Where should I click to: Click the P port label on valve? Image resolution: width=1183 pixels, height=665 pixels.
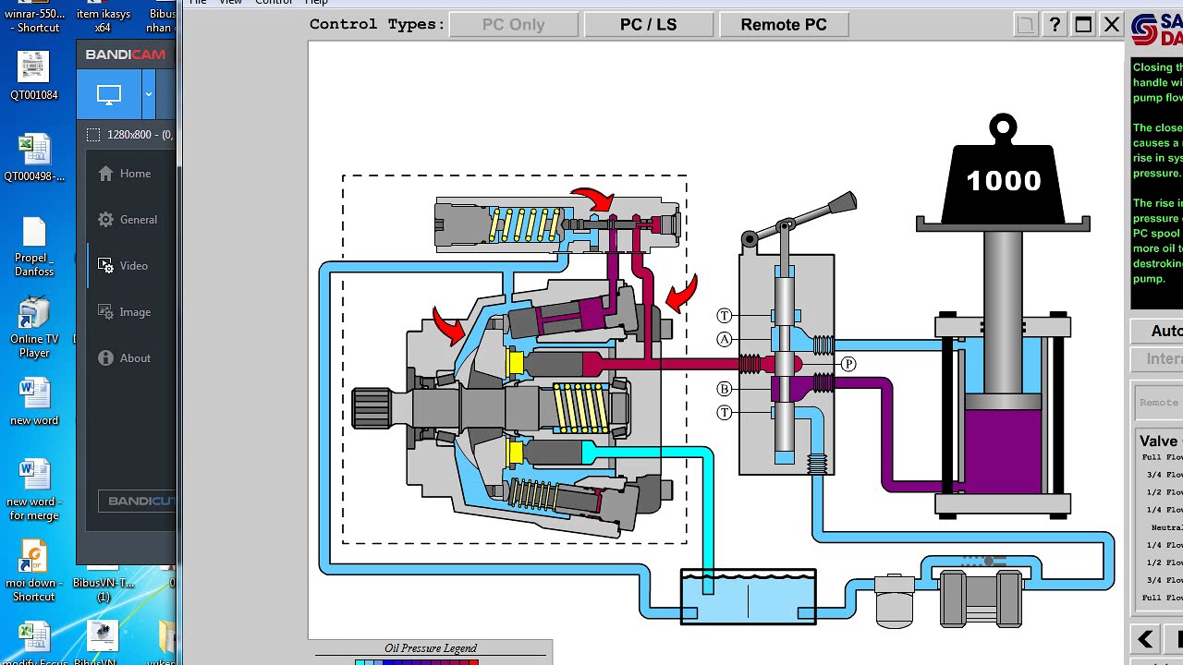[848, 364]
